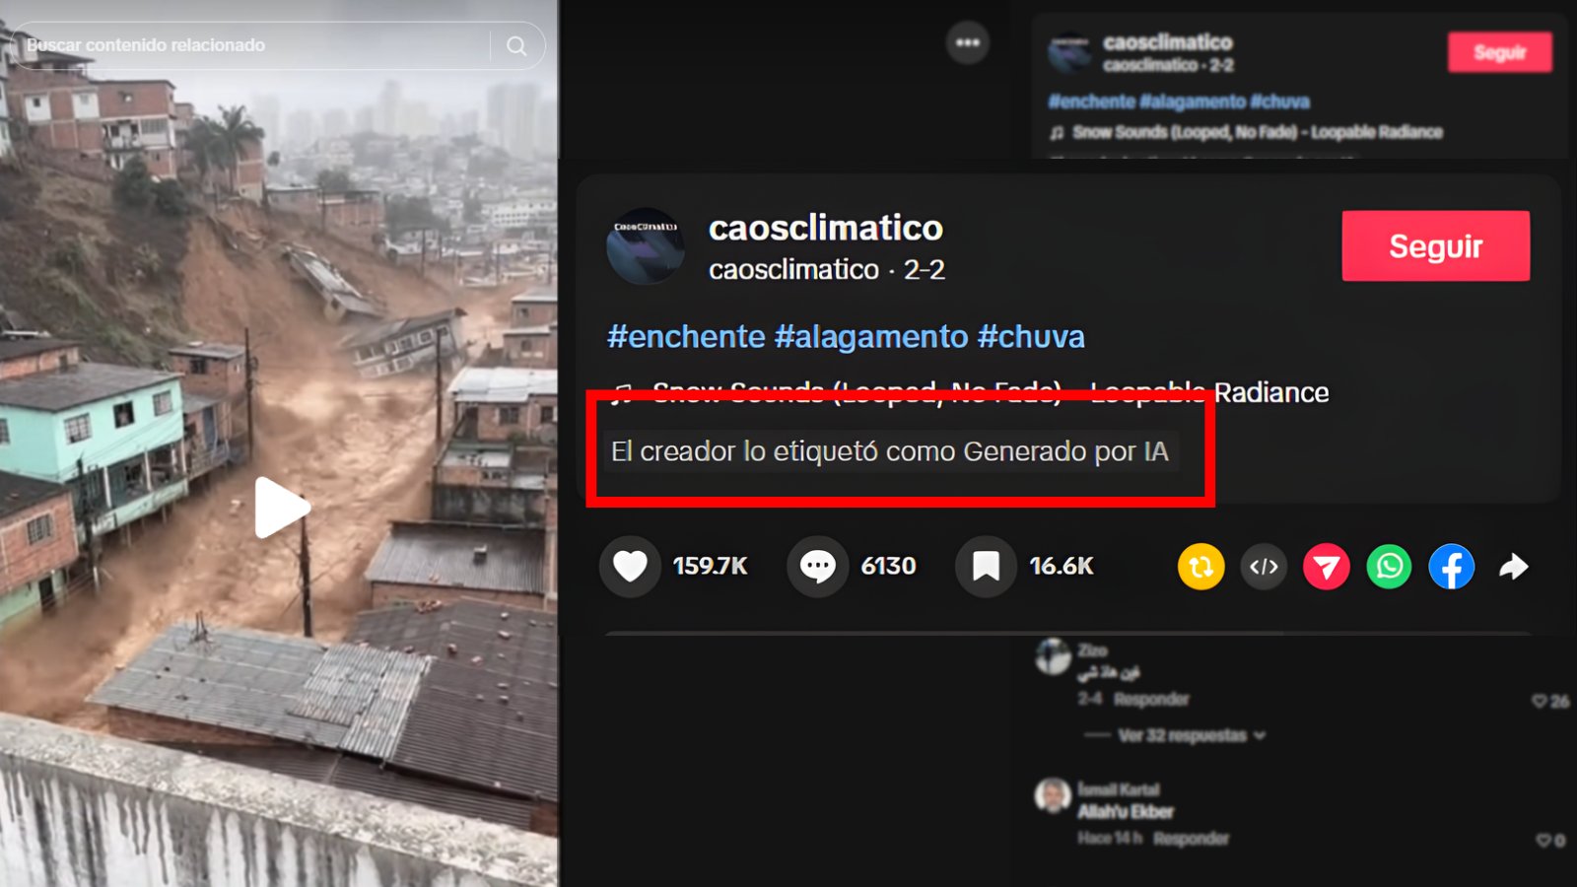Share video via Facebook icon
Screen dimensions: 1577x887
1452,567
